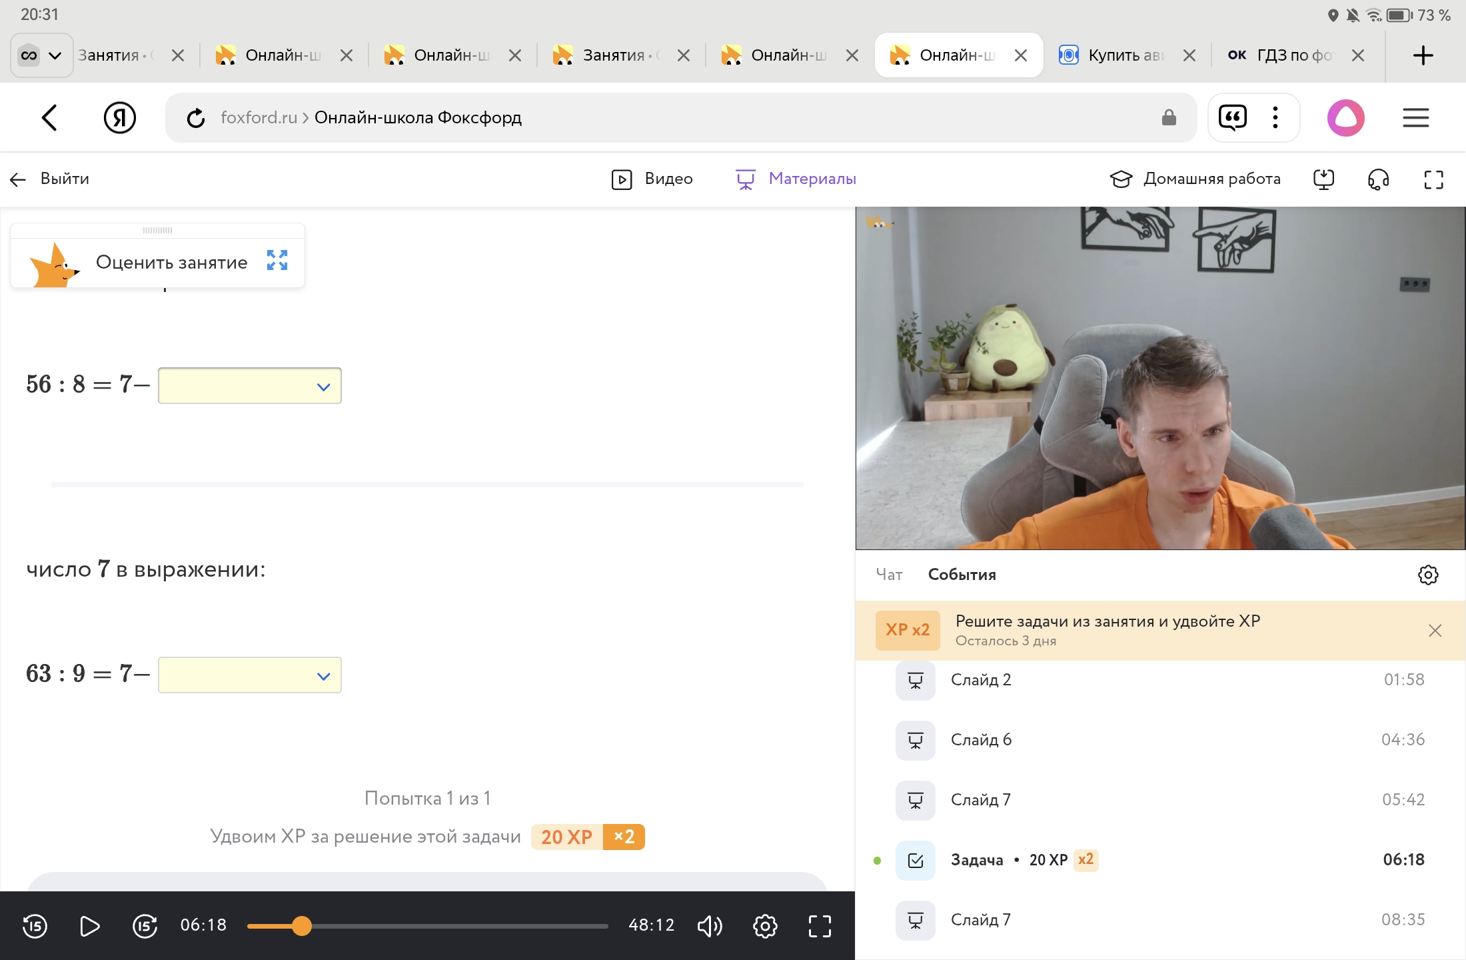1466x960 pixels.
Task: Jump to Слайд 6 at 04:36
Action: (1159, 740)
